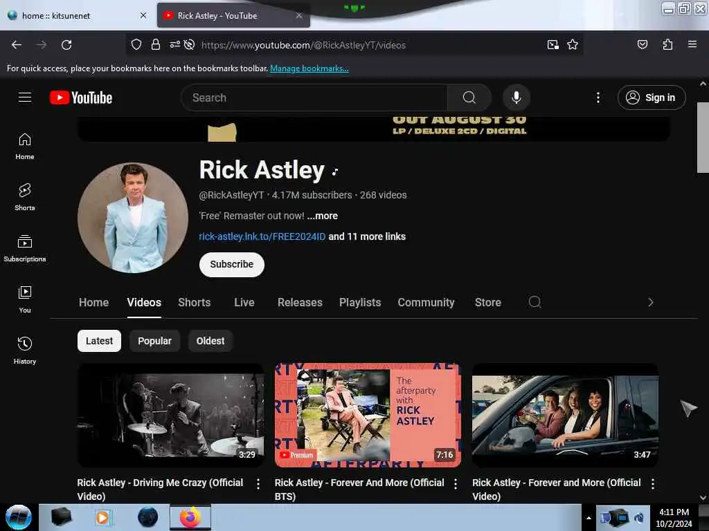Open the Playlists channel tab

tap(360, 303)
